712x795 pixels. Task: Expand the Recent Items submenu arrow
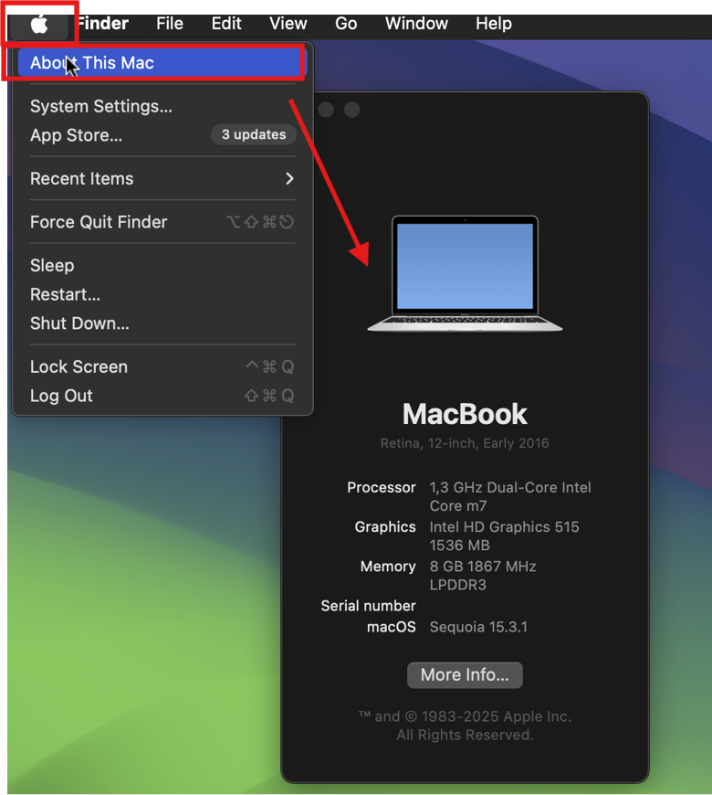click(x=289, y=178)
